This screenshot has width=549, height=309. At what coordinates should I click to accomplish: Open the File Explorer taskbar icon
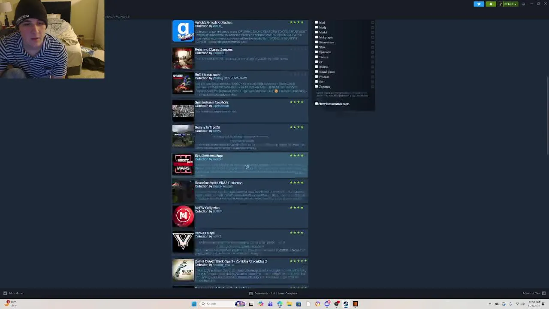click(289, 304)
